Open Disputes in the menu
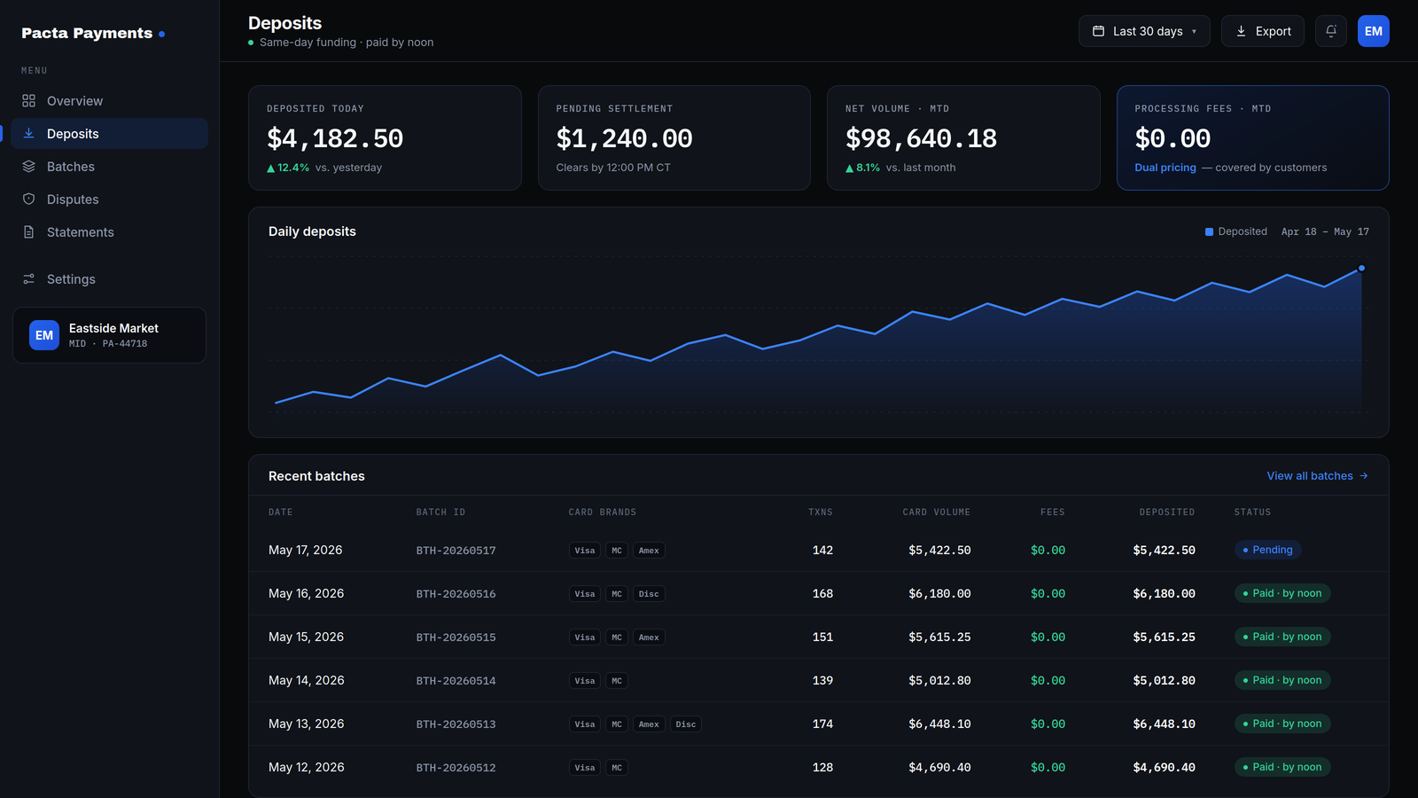Screen dimensions: 1418x798 (x=110, y=199)
